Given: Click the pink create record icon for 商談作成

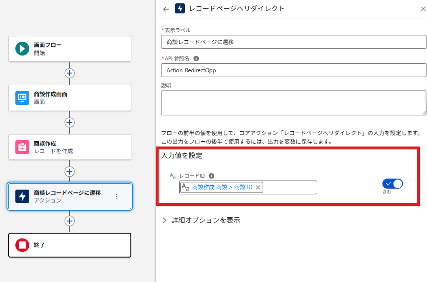Looking at the screenshot, I should click(22, 147).
